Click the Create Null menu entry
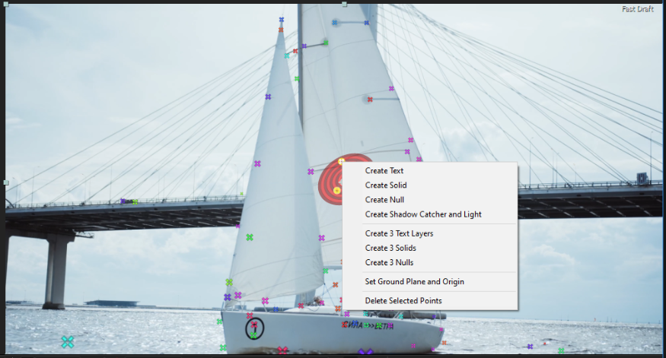 click(x=383, y=200)
